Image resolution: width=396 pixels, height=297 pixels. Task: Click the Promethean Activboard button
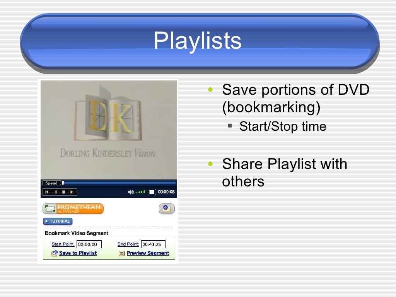(73, 209)
